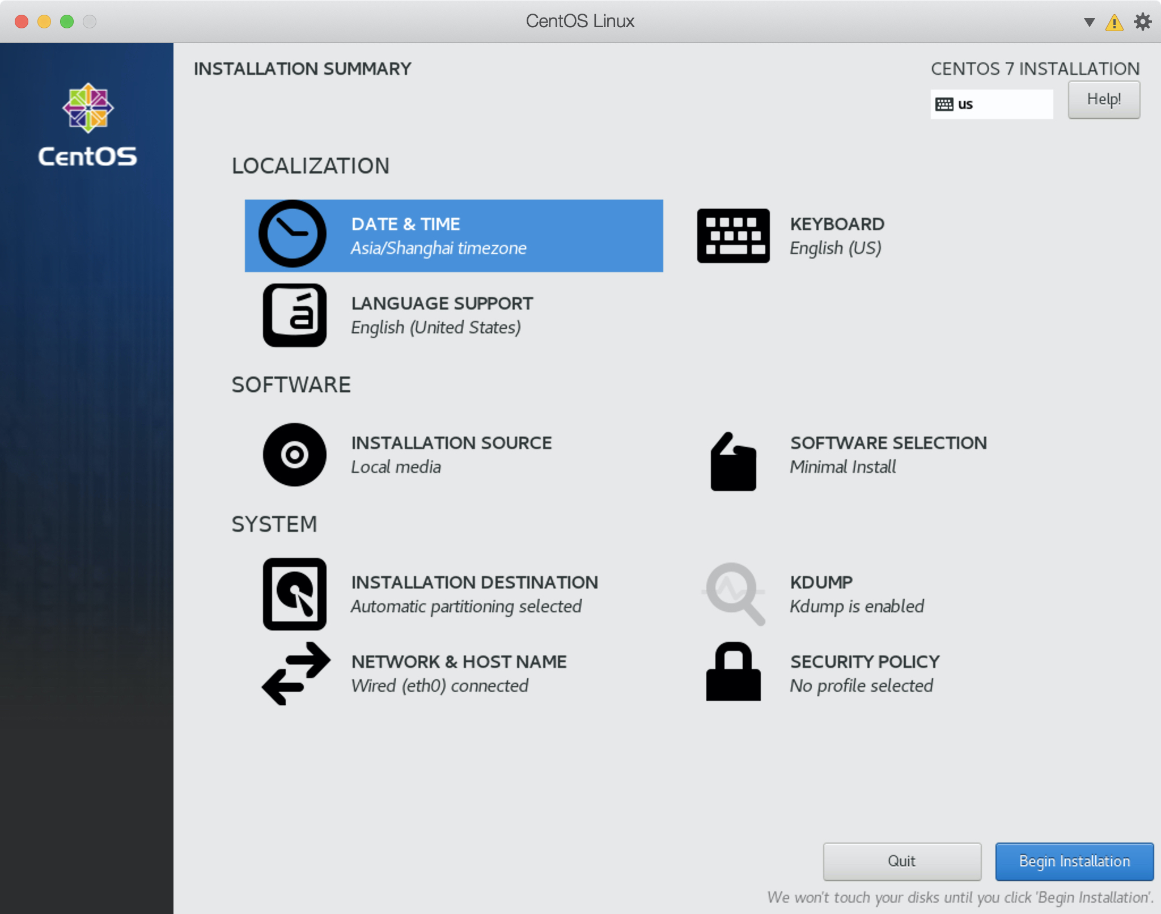Click 'Wired (eth0) connected' text

[x=439, y=686]
